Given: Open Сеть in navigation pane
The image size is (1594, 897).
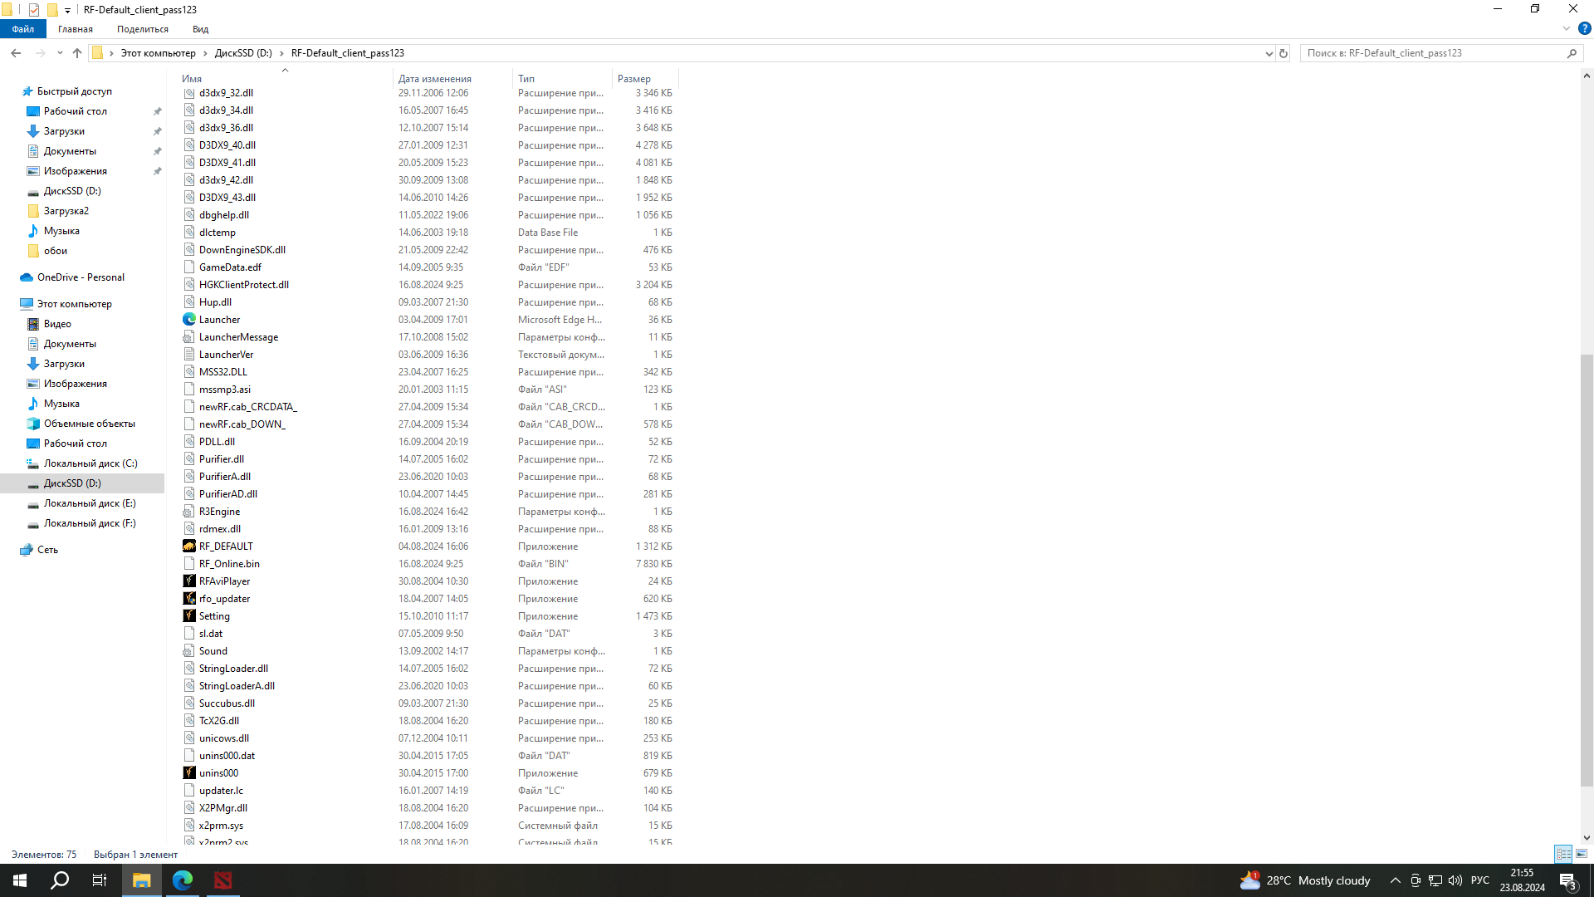Looking at the screenshot, I should coord(47,550).
